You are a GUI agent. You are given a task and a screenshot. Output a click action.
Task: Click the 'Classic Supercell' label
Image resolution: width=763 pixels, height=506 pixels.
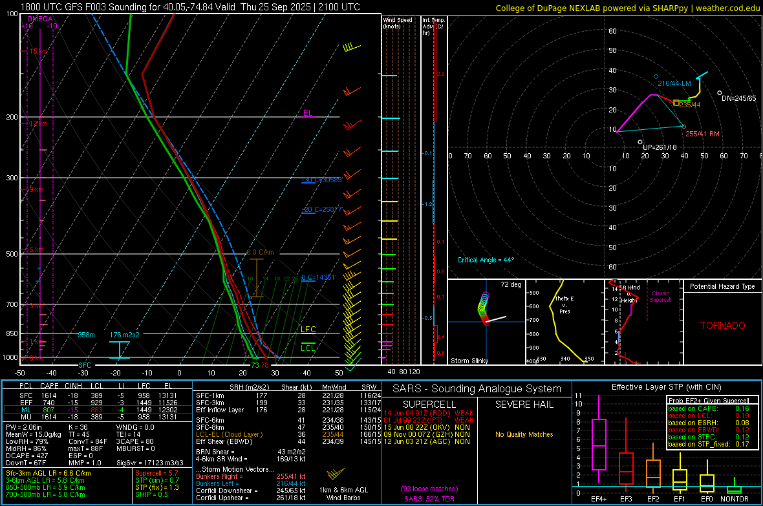pos(661,297)
